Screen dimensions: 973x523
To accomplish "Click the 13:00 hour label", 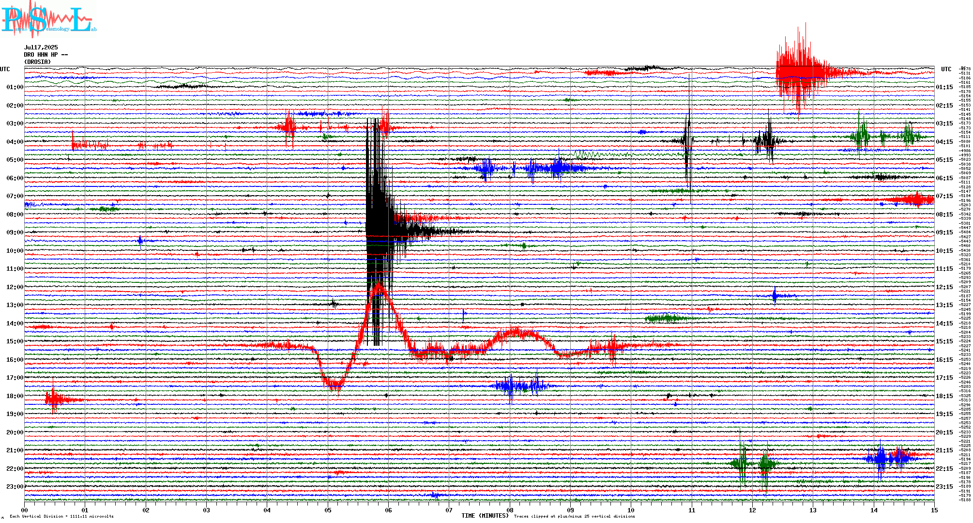I will point(15,305).
